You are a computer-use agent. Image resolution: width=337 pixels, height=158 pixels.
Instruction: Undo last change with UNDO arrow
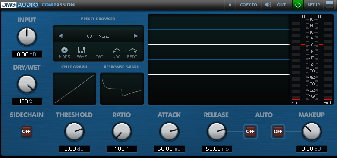(x=115, y=53)
